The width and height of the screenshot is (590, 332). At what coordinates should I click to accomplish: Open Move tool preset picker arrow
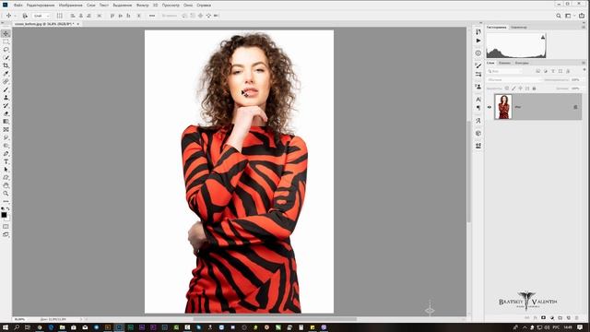point(15,16)
